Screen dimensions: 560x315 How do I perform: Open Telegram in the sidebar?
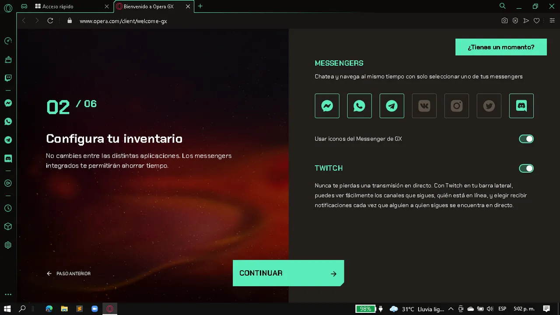[8, 140]
